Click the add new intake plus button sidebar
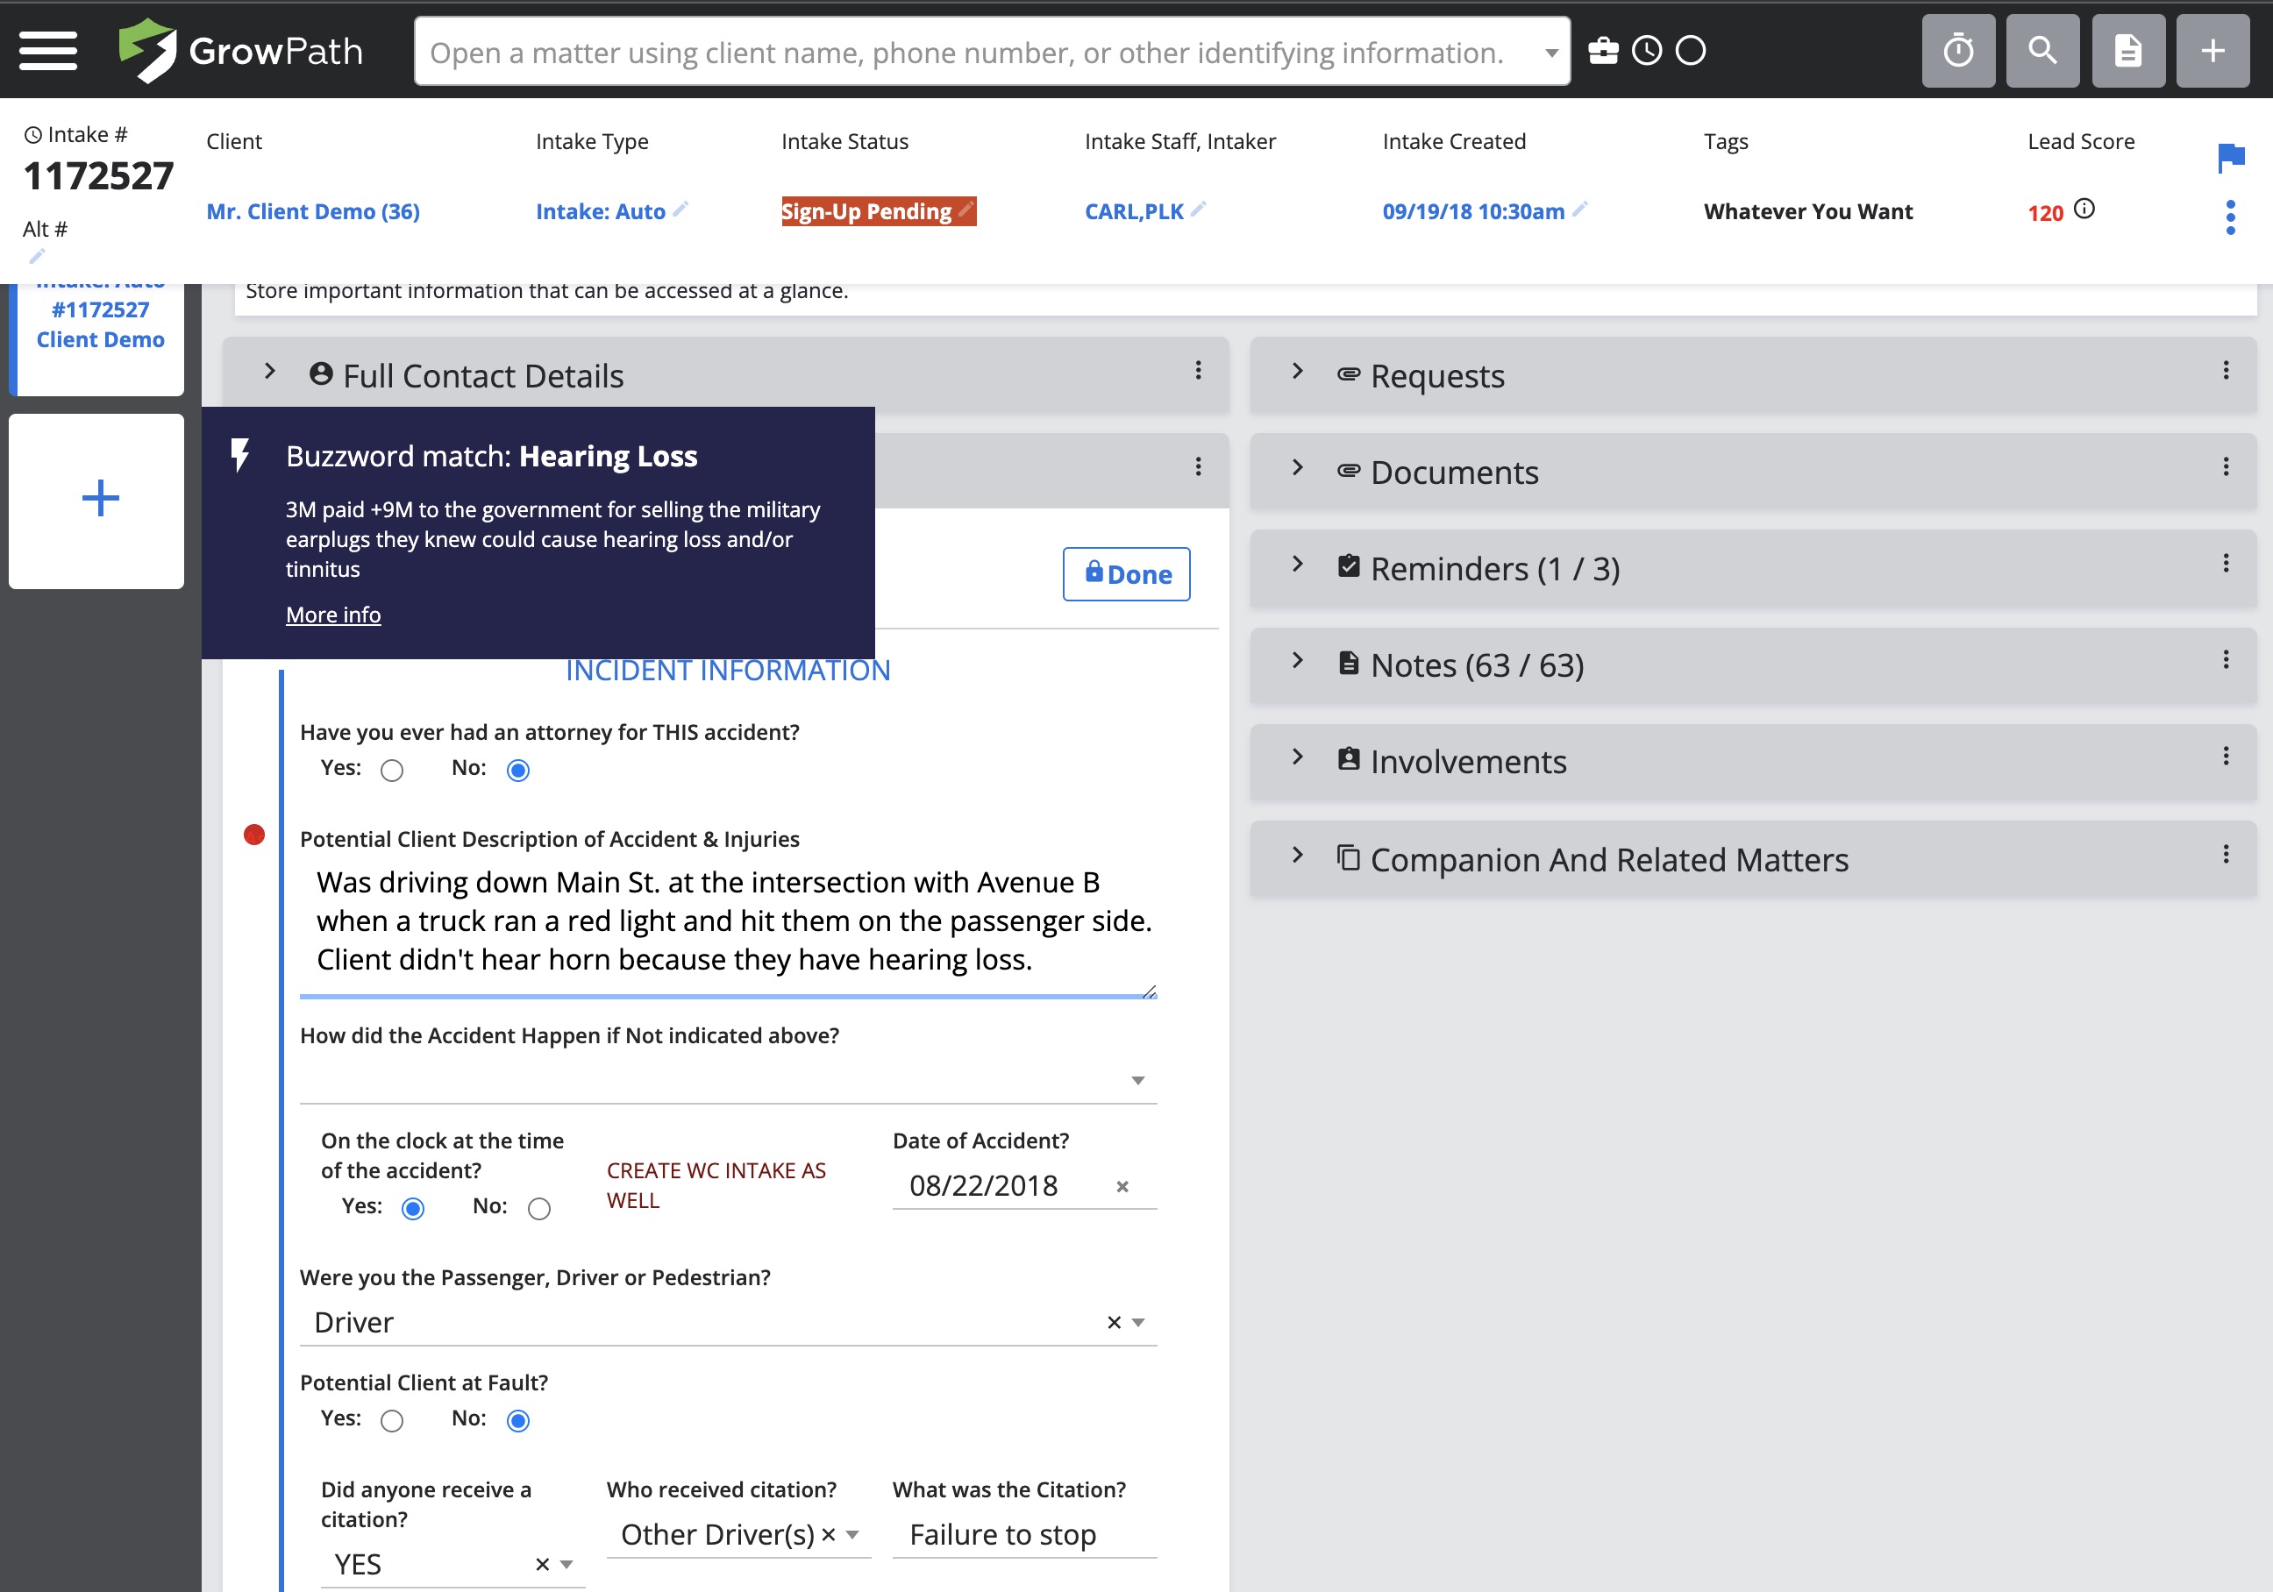The image size is (2273, 1592). 100,497
